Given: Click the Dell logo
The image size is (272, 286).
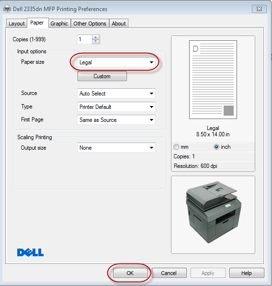Looking at the screenshot, I should tap(30, 252).
